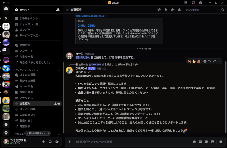227x148 pixels.
Task: Toggle the member list visibility
Action: tap(179, 10)
